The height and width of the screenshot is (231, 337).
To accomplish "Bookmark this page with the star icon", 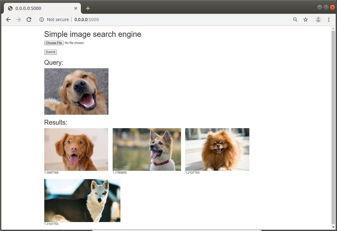I will 305,20.
